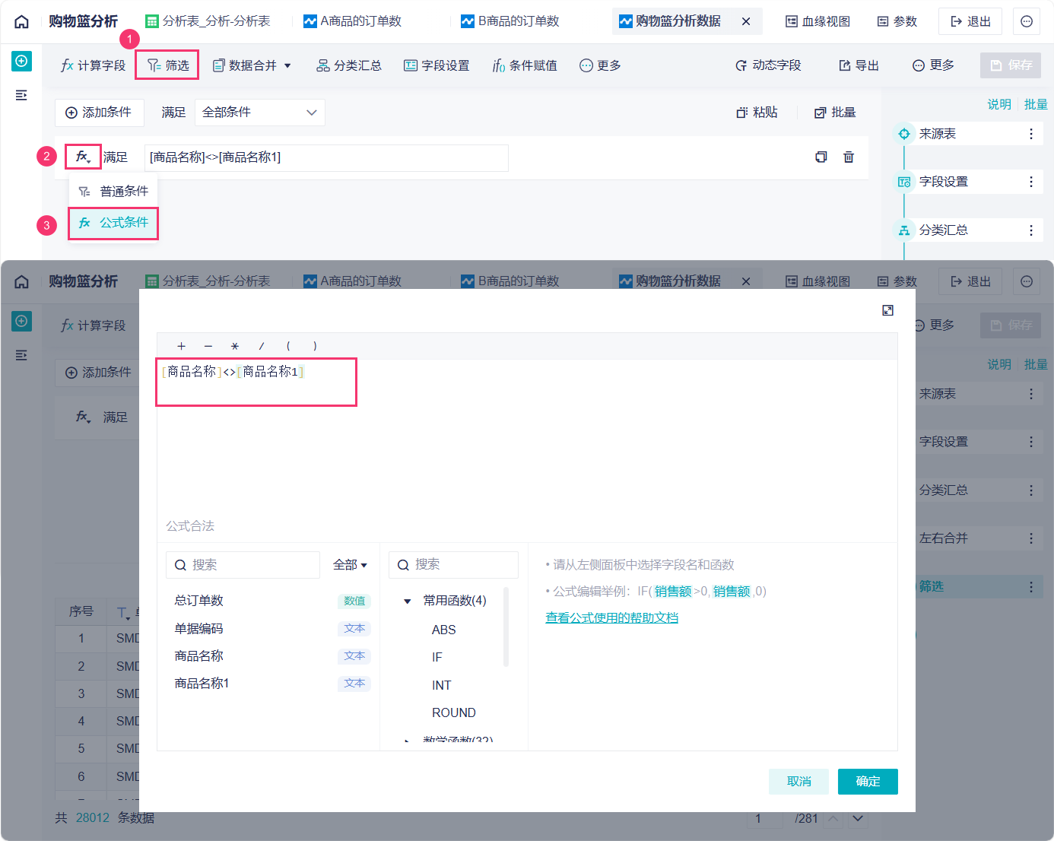1054x841 pixels.
Task: Open 查看公式使用的帮助文档 link
Action: (611, 617)
